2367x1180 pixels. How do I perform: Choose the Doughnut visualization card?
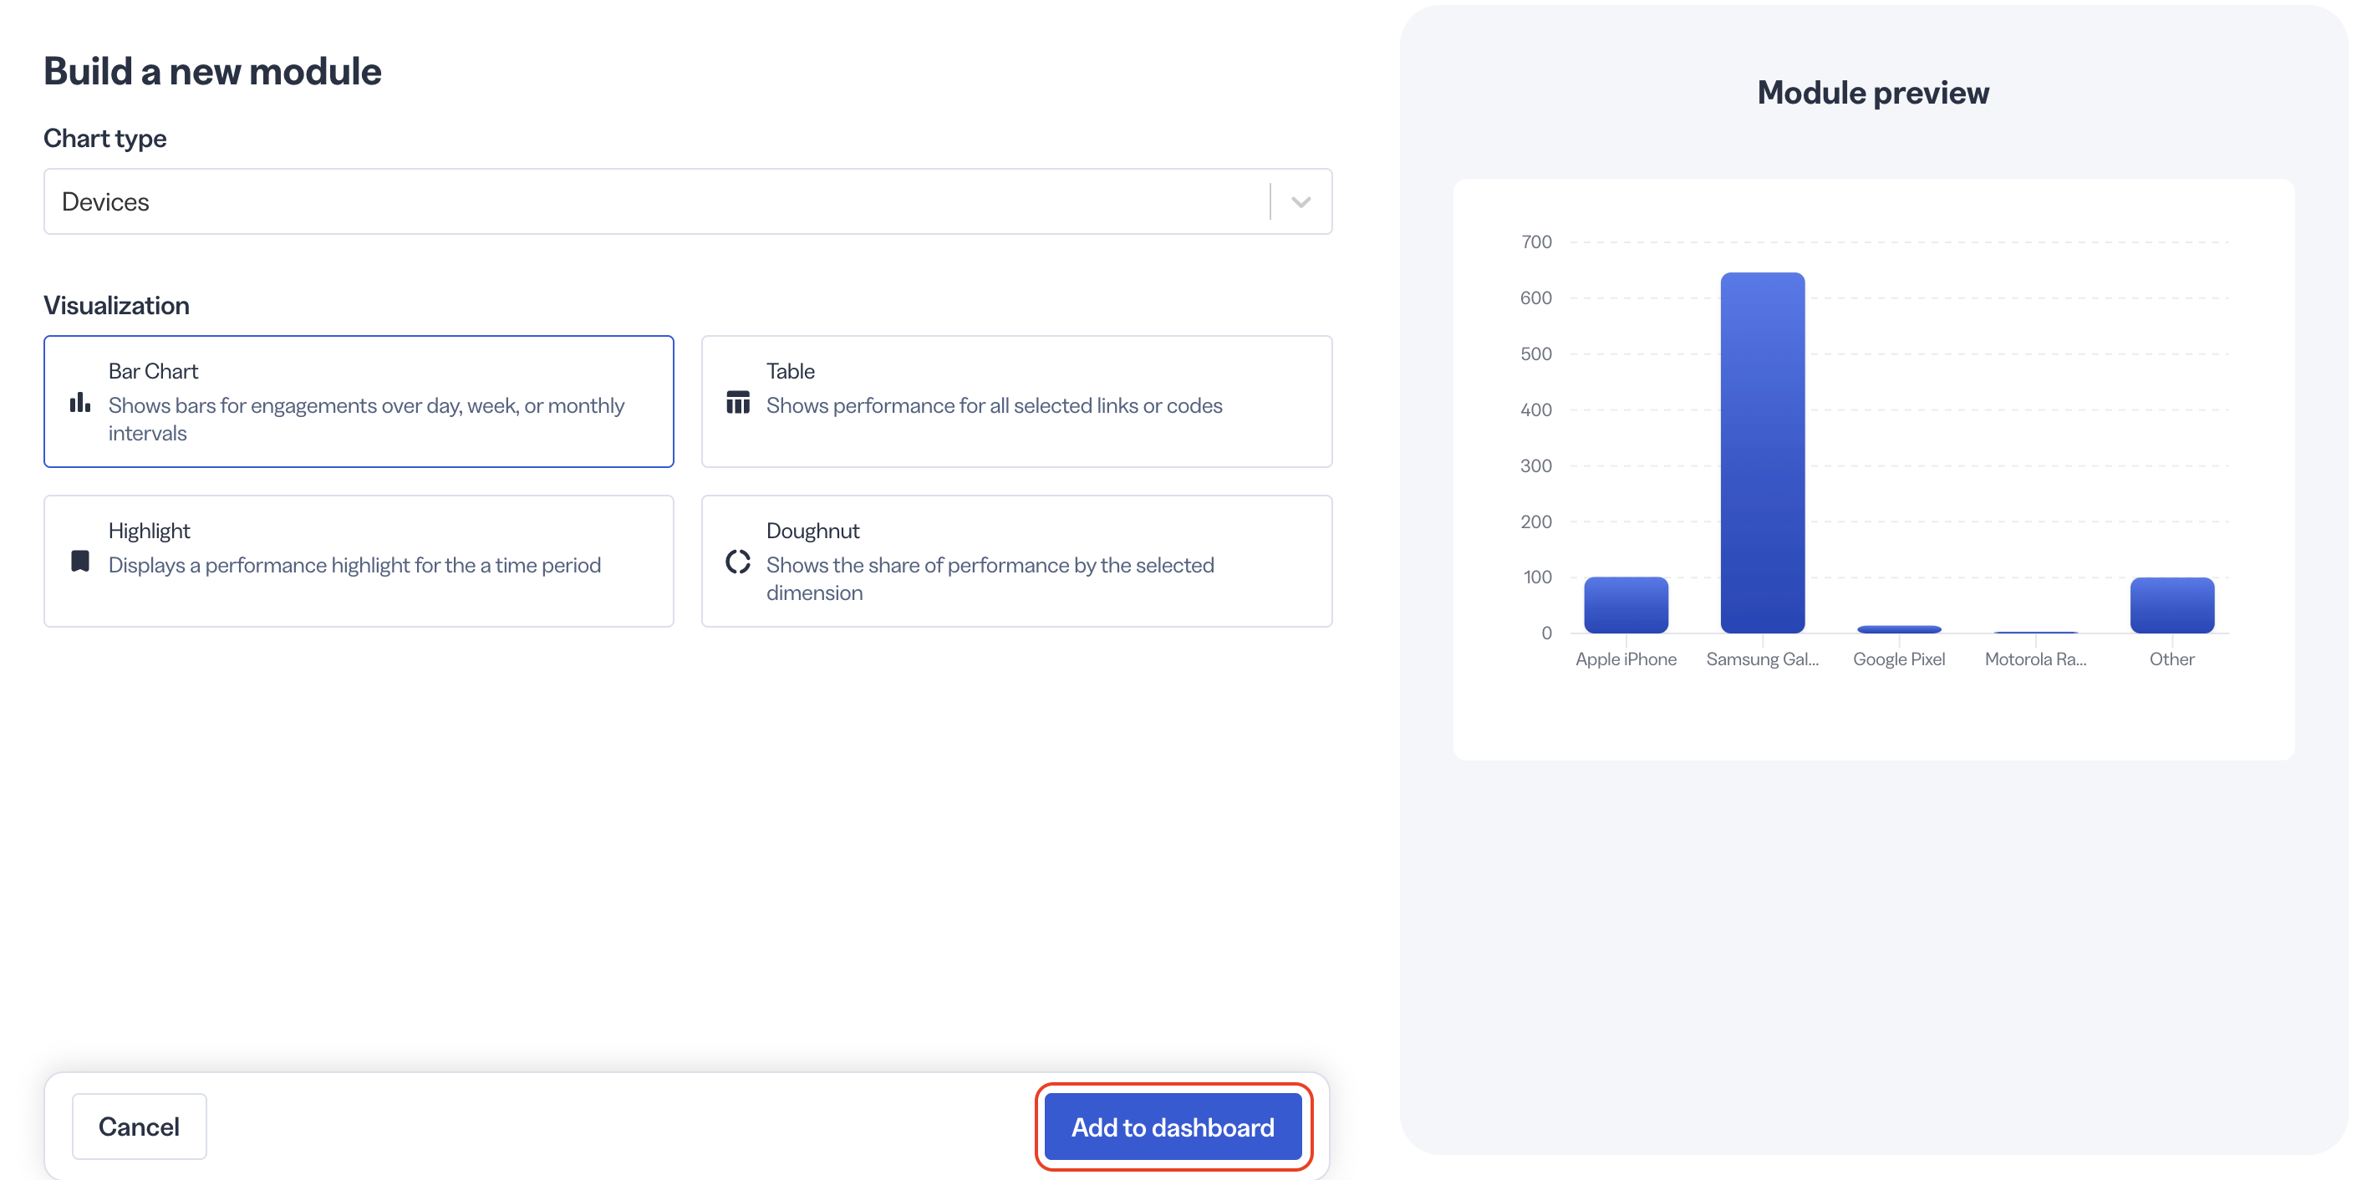coord(1016,562)
